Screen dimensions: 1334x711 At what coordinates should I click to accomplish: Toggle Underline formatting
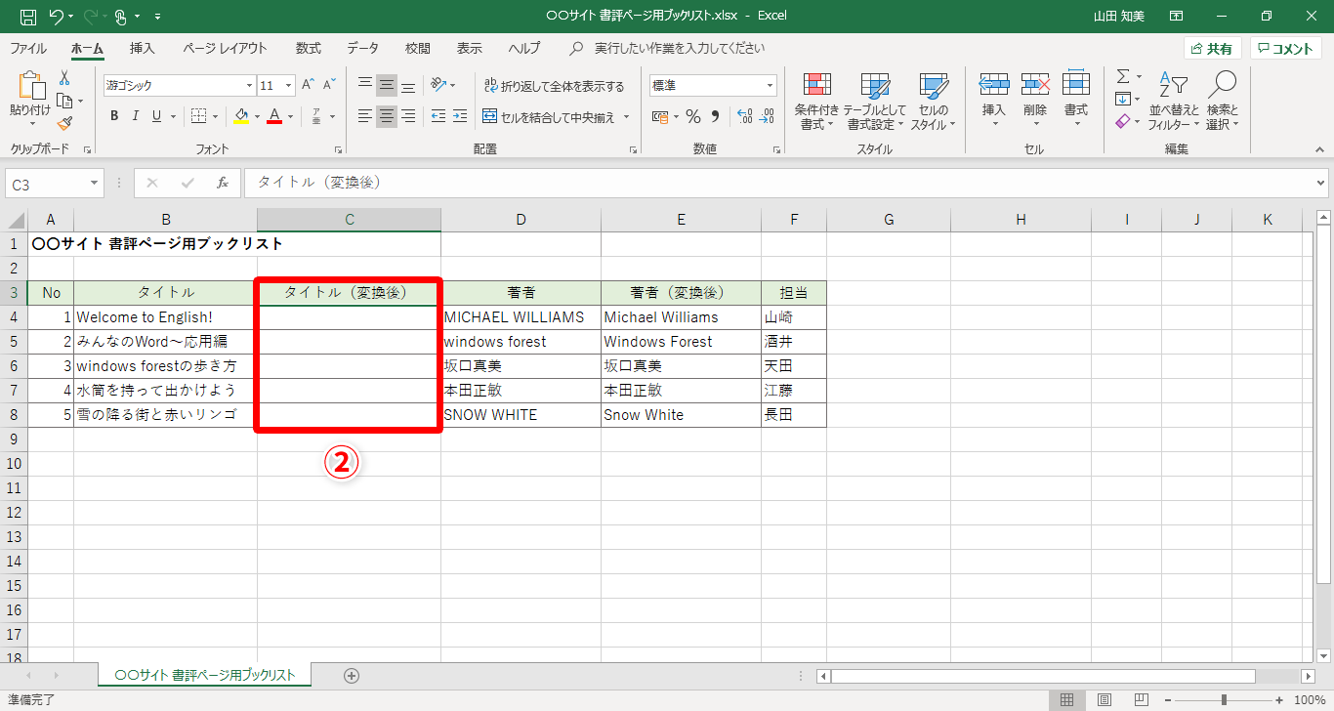[x=156, y=116]
